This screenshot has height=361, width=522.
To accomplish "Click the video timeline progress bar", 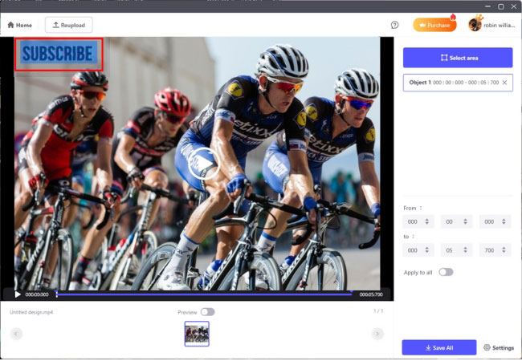I will (x=201, y=294).
